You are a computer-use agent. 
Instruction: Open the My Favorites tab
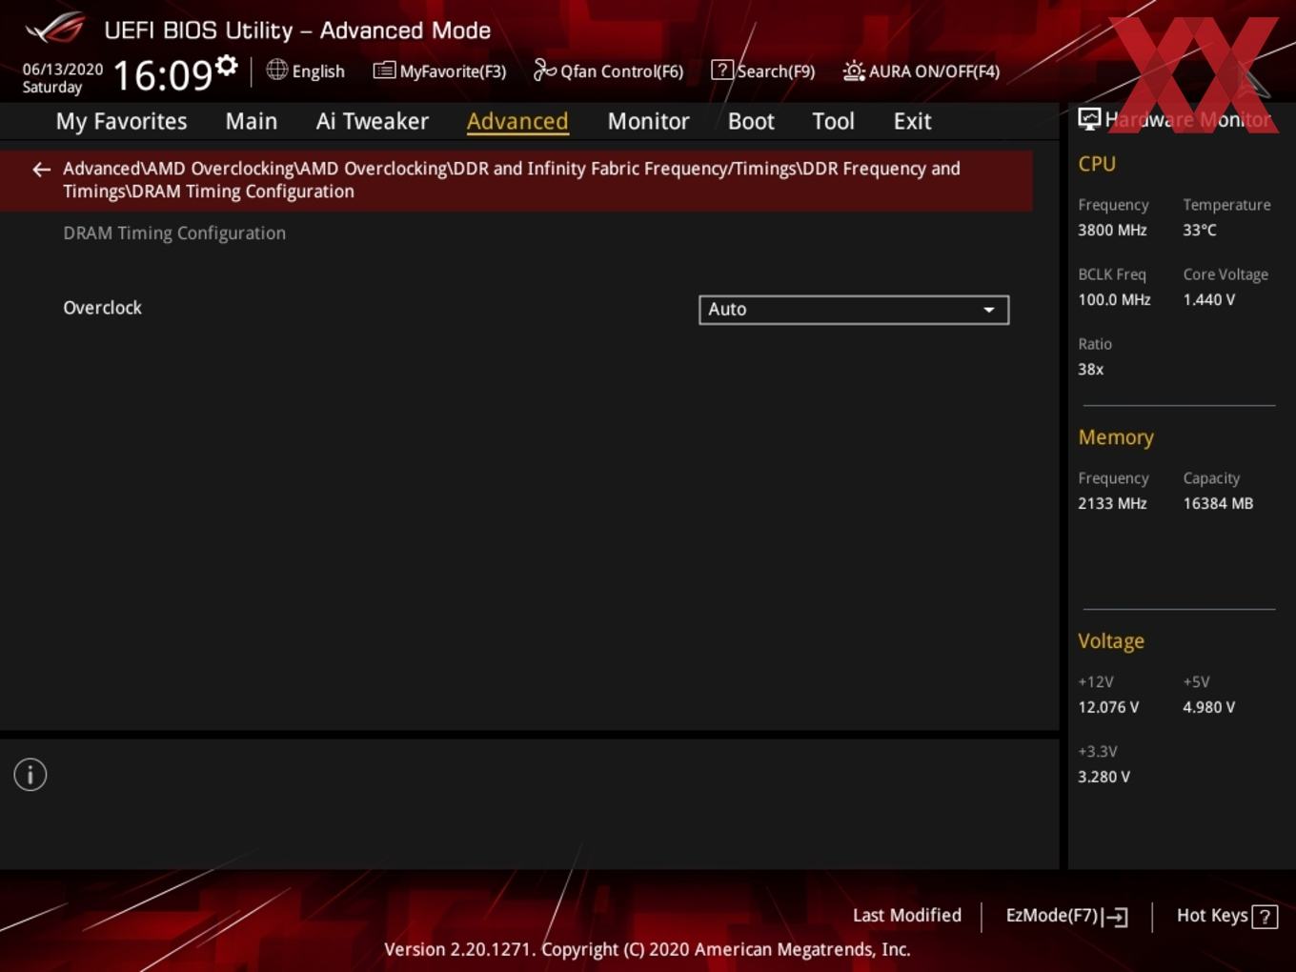(121, 121)
